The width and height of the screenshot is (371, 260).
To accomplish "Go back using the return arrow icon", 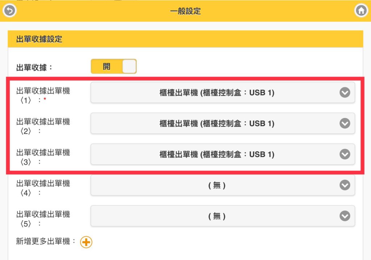I will pyautogui.click(x=9, y=10).
